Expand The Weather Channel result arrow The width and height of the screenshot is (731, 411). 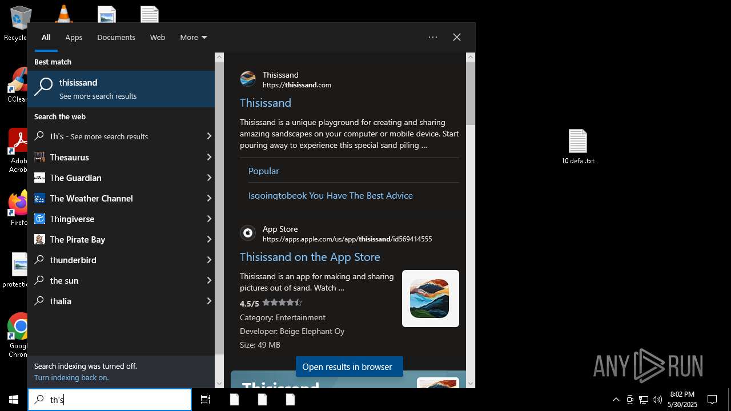[x=209, y=198]
